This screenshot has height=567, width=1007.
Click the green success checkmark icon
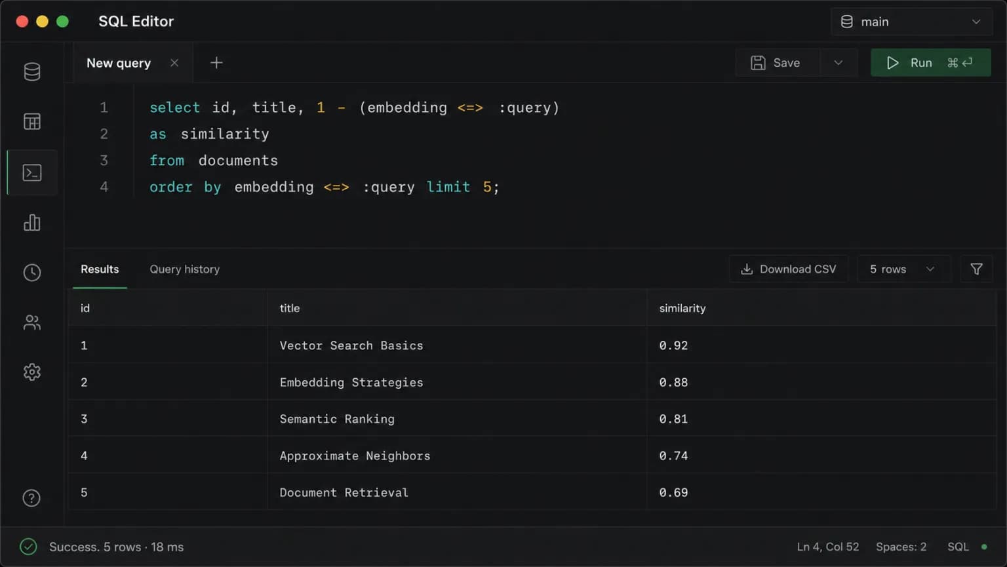pos(28,547)
